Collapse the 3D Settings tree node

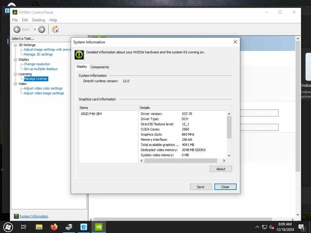(15, 45)
